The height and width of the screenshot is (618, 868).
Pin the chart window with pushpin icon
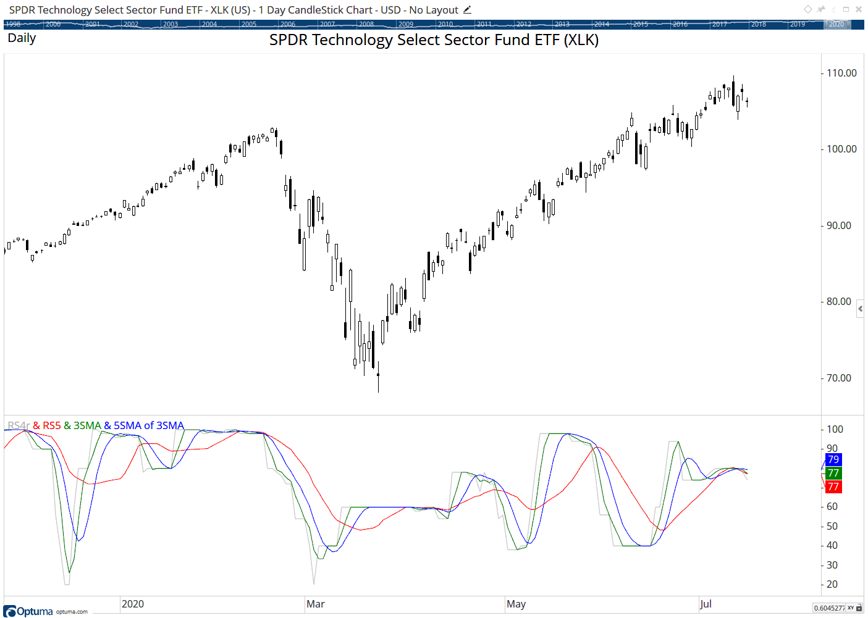point(821,9)
